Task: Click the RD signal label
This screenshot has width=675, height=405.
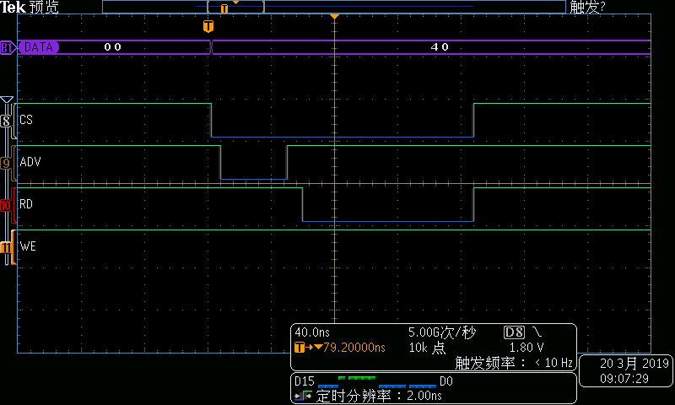Action: click(26, 204)
